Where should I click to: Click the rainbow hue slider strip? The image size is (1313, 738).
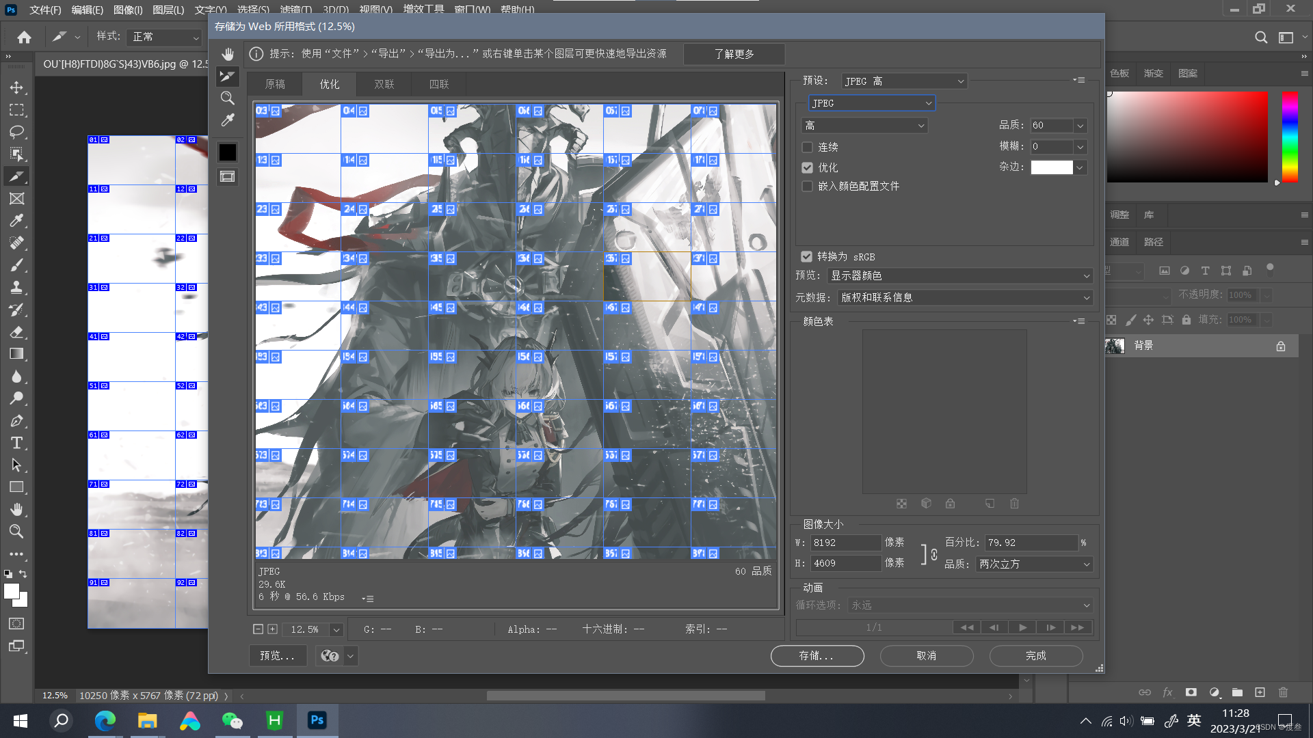tap(1290, 137)
